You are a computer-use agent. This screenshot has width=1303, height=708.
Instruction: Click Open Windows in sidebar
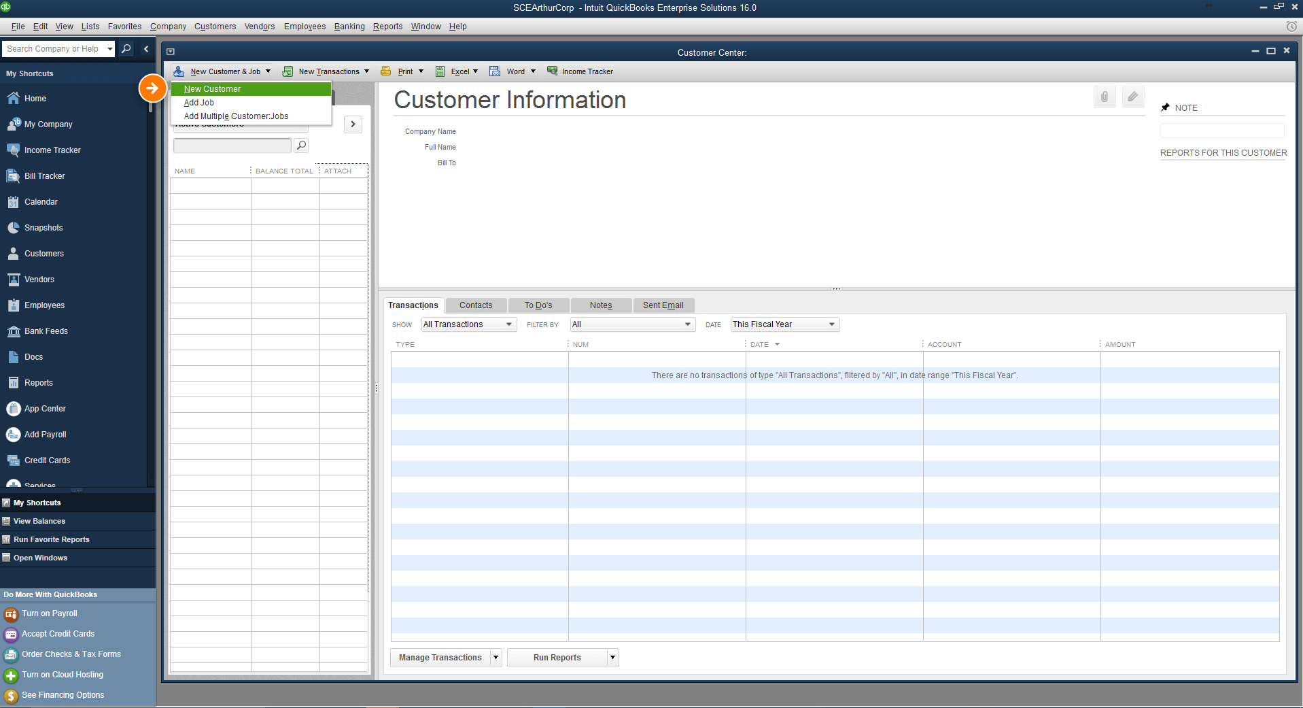(77, 558)
